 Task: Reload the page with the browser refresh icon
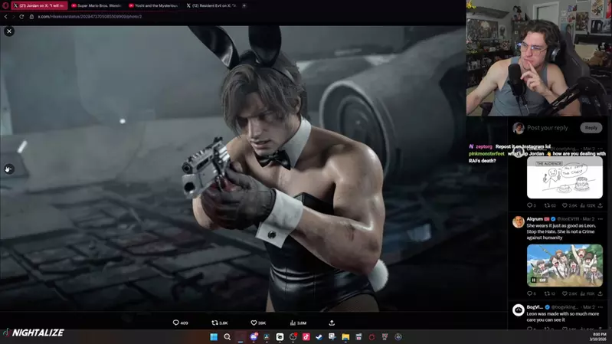tap(21, 16)
